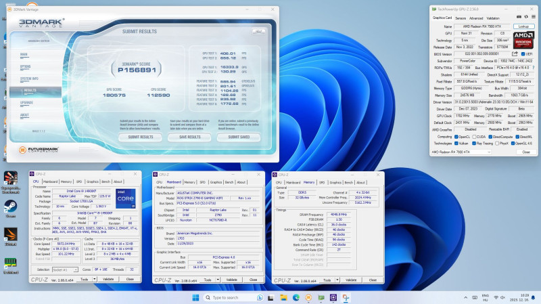541x304 pixels.
Task: Click the Intel Core i9 badge in CPU-Z
Action: click(x=125, y=198)
